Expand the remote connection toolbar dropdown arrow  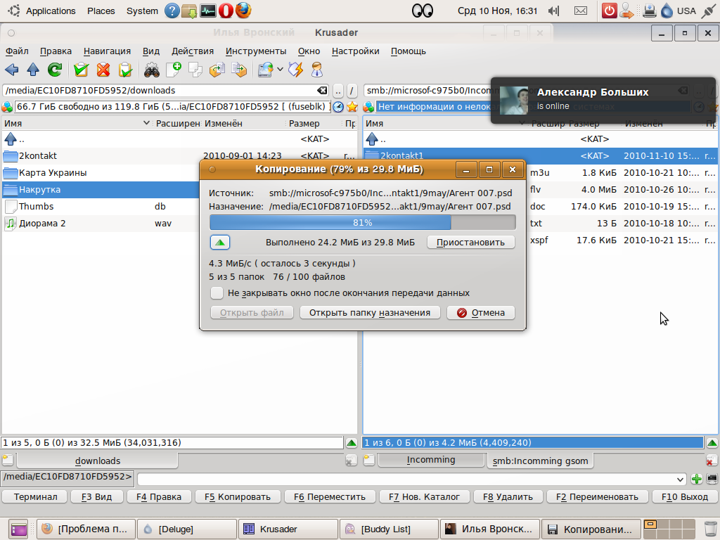click(280, 70)
